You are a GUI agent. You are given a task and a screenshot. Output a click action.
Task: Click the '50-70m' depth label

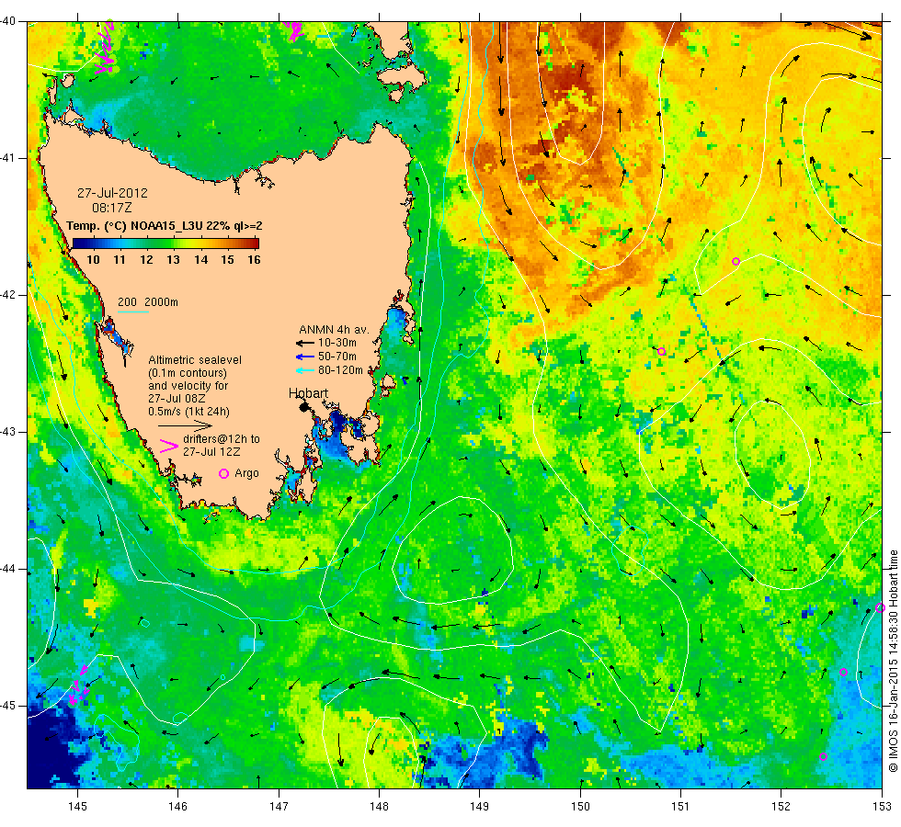(337, 357)
